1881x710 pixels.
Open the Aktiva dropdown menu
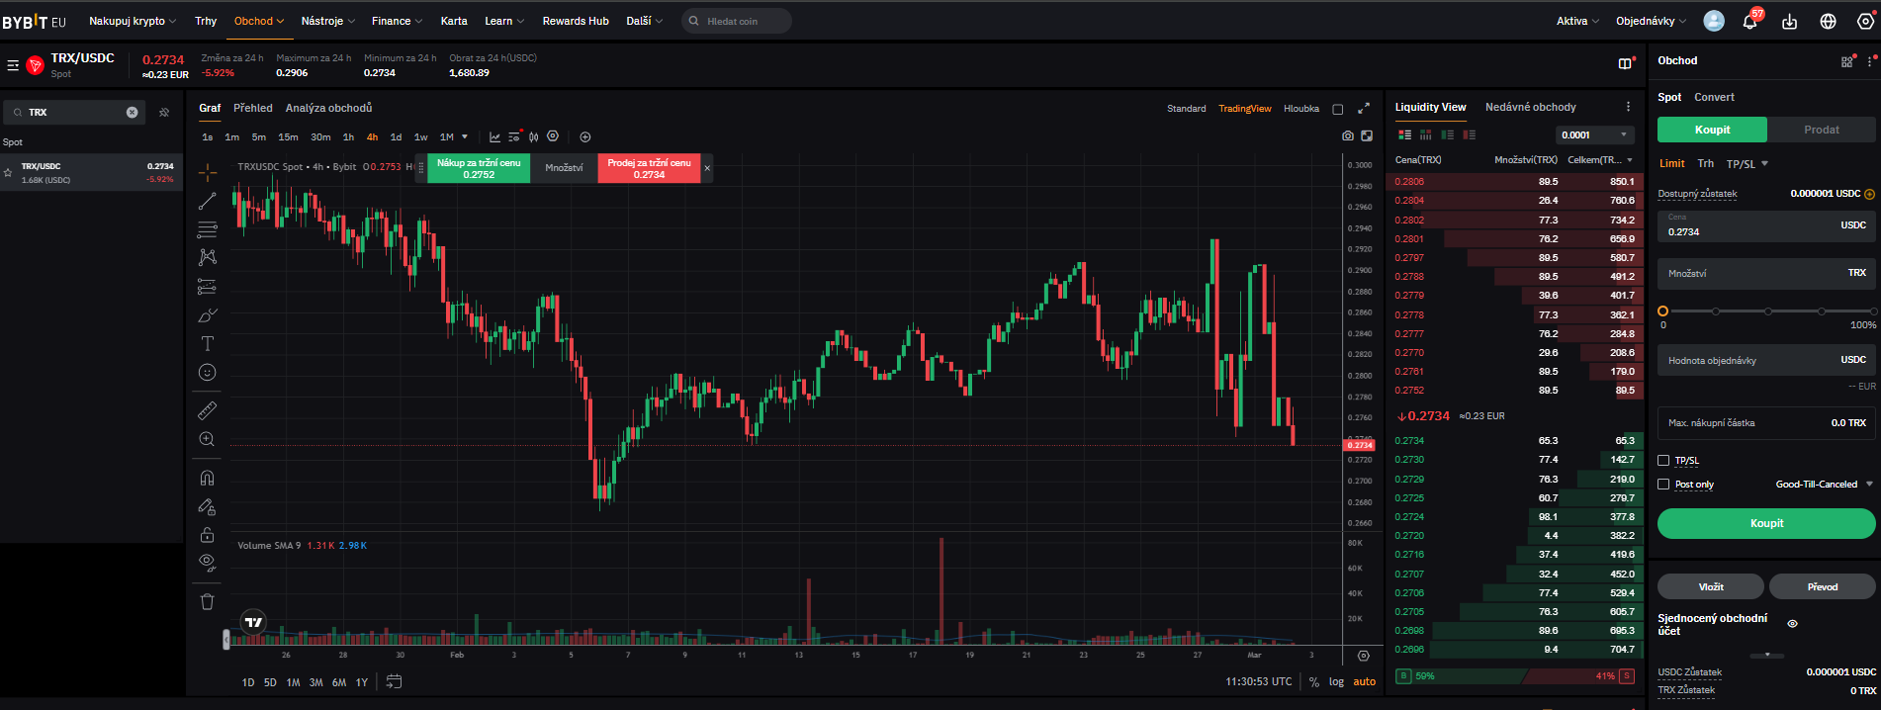(x=1576, y=21)
